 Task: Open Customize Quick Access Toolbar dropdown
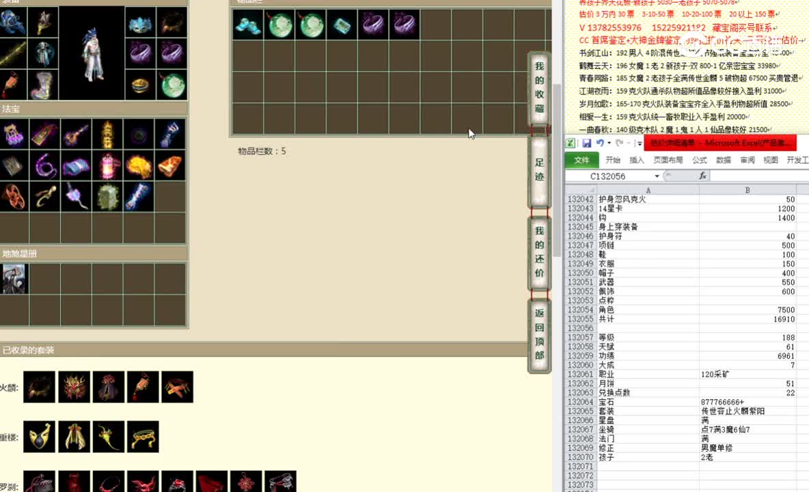coord(640,143)
